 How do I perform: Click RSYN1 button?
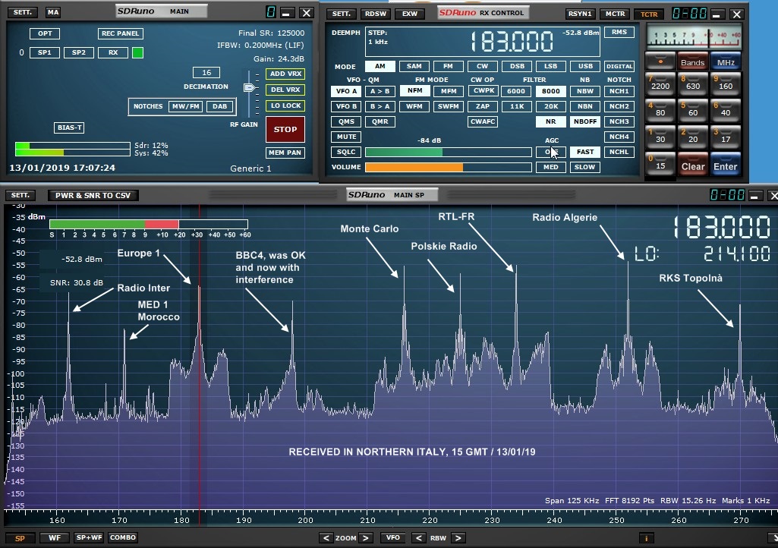tap(580, 14)
